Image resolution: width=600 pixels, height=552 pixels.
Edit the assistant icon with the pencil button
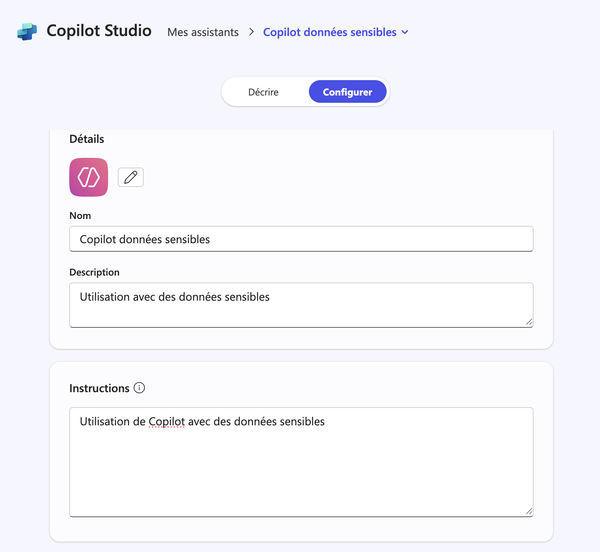point(131,177)
